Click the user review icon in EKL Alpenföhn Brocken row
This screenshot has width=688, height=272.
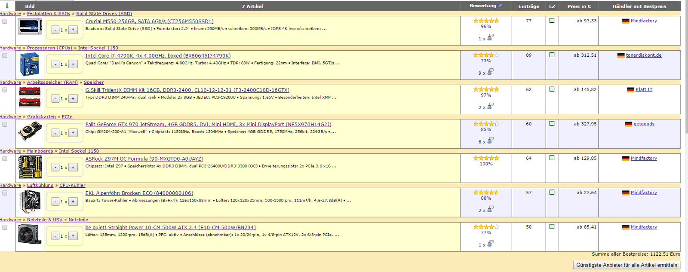click(490, 209)
